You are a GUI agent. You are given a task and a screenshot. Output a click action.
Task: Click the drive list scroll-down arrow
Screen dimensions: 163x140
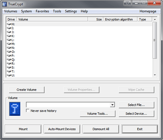click(155, 75)
